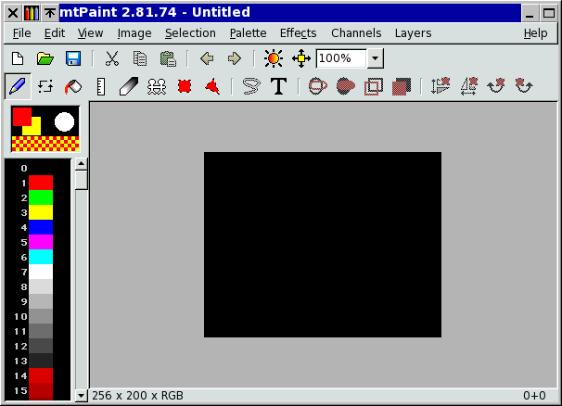Open the zoom percentage dropdown arrow
The height and width of the screenshot is (406, 562).
(375, 58)
